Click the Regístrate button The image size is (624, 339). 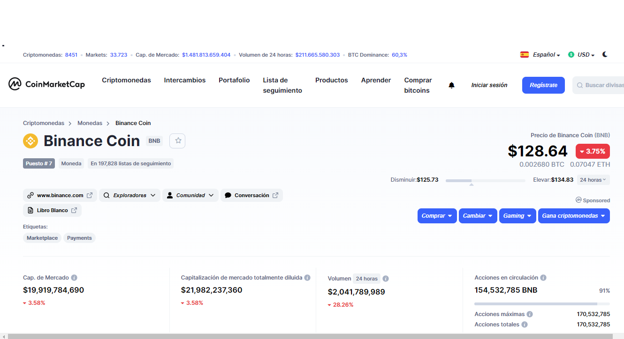pyautogui.click(x=543, y=85)
